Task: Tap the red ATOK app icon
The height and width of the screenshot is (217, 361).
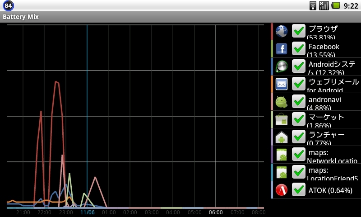Action: coord(281,190)
